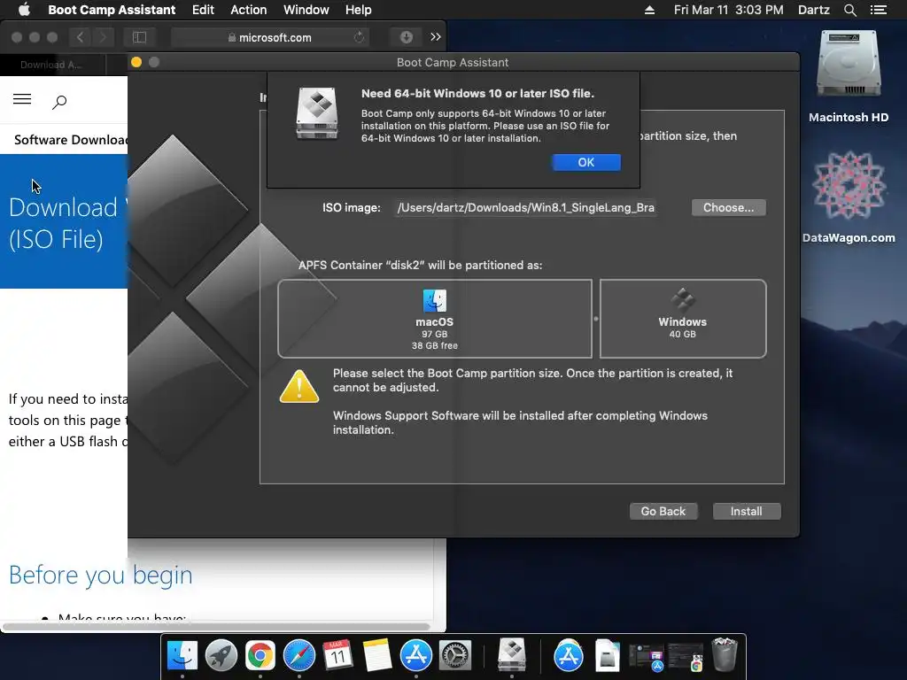Screen dimensions: 907x680
Task: Launch Safari compass icon in Dock
Action: (x=299, y=655)
